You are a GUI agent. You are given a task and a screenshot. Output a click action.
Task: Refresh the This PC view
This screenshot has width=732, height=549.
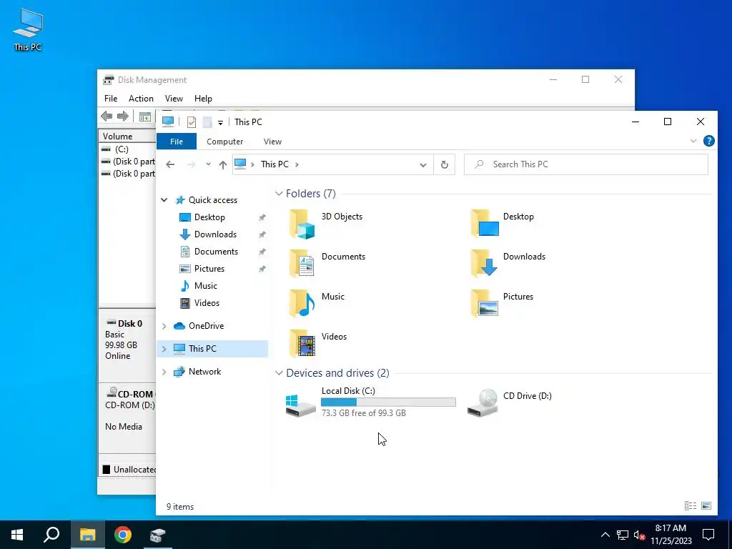445,164
